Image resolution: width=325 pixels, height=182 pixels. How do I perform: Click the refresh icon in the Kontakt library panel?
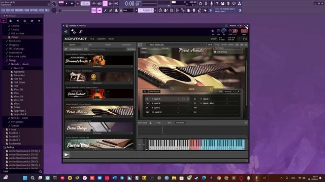click(66, 50)
